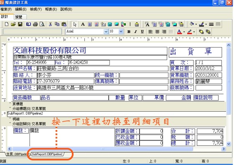
Task: Click the horizontal scrollbar right arrow
Action: click(x=224, y=149)
